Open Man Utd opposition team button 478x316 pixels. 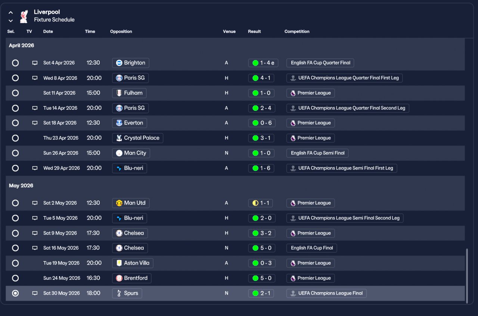point(131,203)
